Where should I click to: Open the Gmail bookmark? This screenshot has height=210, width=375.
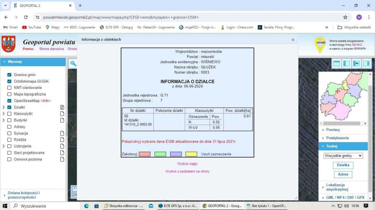11,27
